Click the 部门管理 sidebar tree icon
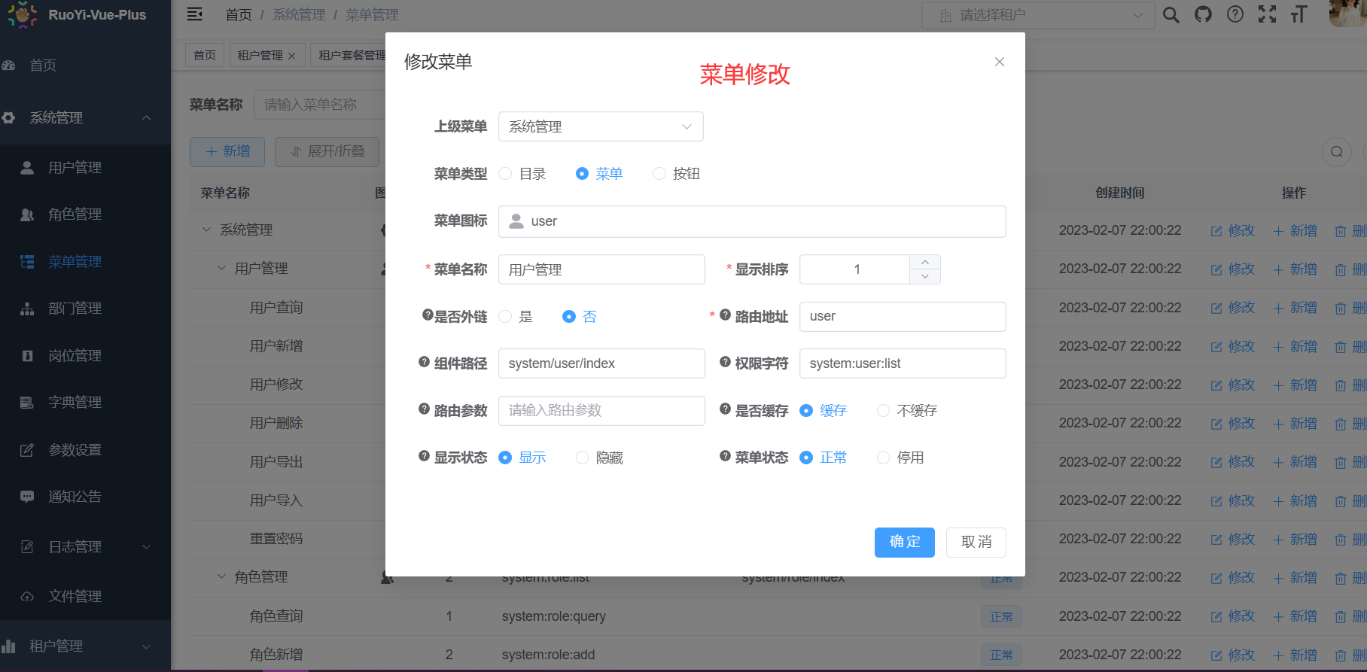1367x672 pixels. click(x=27, y=309)
